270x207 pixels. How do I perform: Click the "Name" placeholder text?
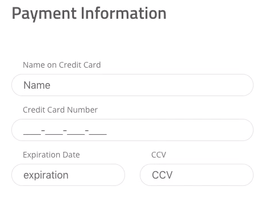37,85
